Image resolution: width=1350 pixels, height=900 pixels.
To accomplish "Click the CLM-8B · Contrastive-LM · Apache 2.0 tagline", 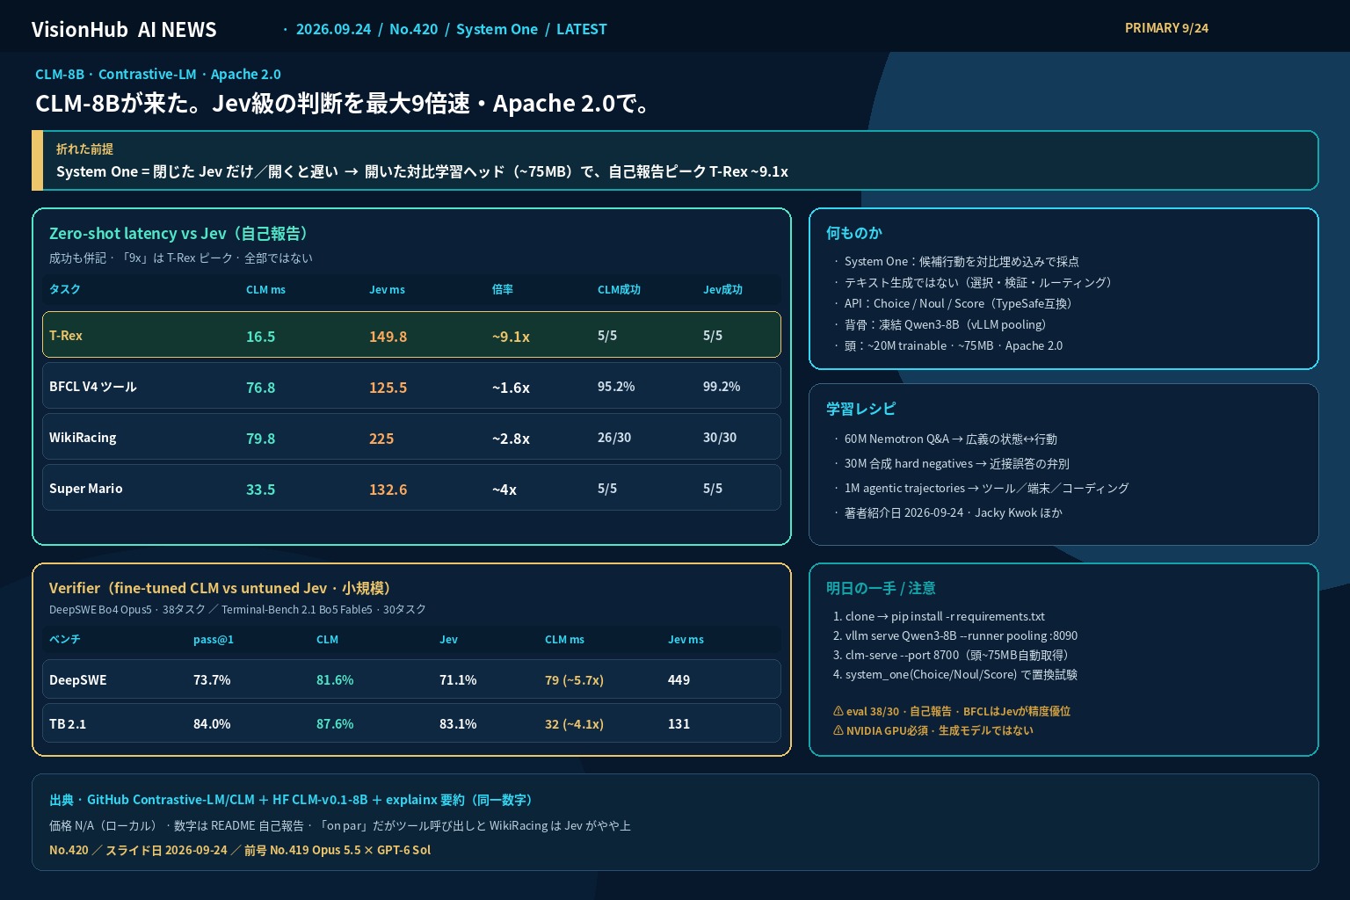I will [x=158, y=74].
